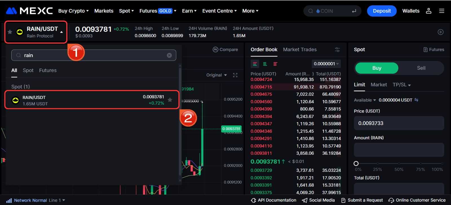Click the order book settings icon

337,49
